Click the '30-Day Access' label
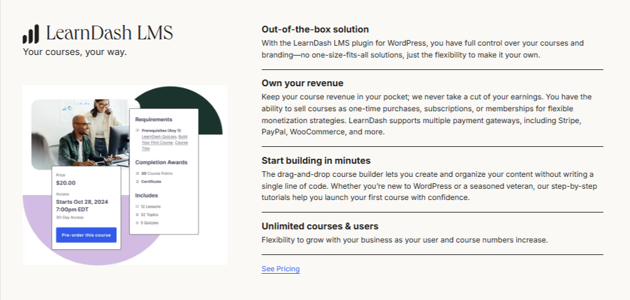The height and width of the screenshot is (300, 630). click(x=70, y=217)
